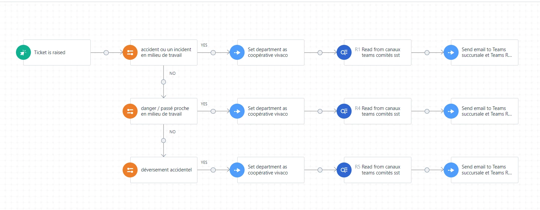
Task: Open the R1 Read from canaux reader icon
Action: pos(344,52)
